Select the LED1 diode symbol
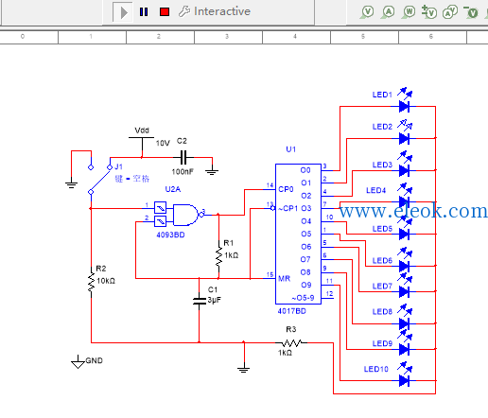Viewport: 488px width, 418px height. [x=404, y=107]
